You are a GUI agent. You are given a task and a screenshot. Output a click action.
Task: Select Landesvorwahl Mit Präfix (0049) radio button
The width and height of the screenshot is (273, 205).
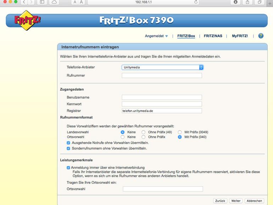(180, 132)
